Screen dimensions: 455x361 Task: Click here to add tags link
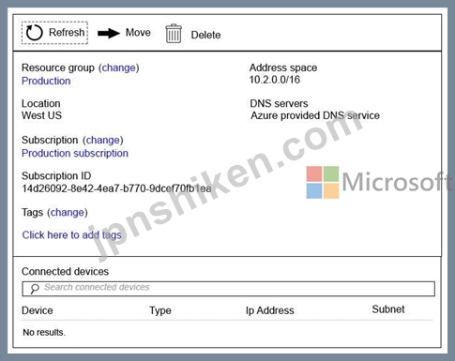(71, 234)
